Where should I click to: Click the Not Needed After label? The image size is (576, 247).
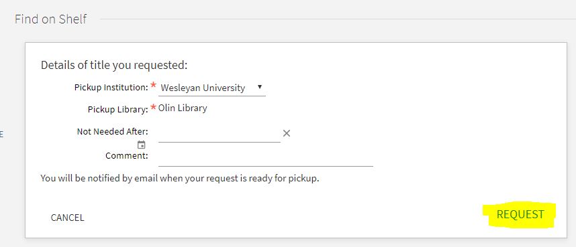[x=113, y=132]
